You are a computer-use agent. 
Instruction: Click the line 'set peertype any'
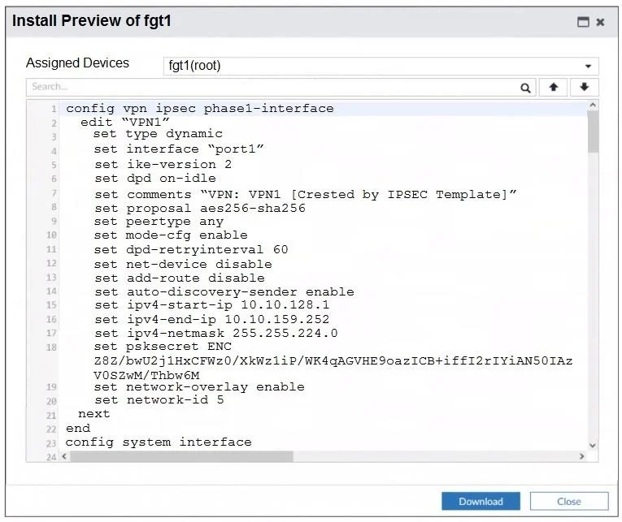pyautogui.click(x=159, y=222)
